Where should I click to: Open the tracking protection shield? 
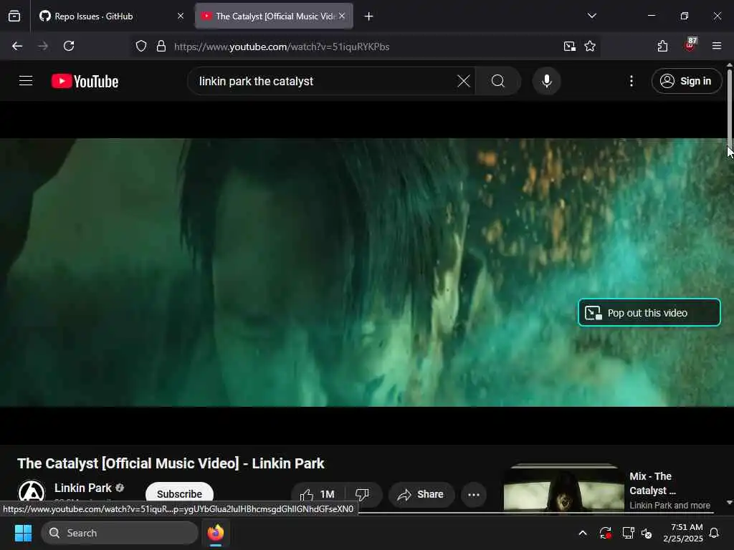coord(141,47)
